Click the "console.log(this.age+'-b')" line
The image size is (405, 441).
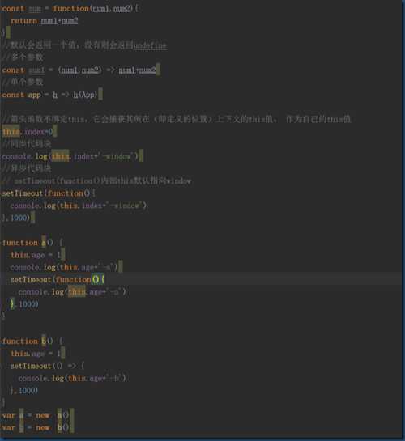[x=72, y=378]
